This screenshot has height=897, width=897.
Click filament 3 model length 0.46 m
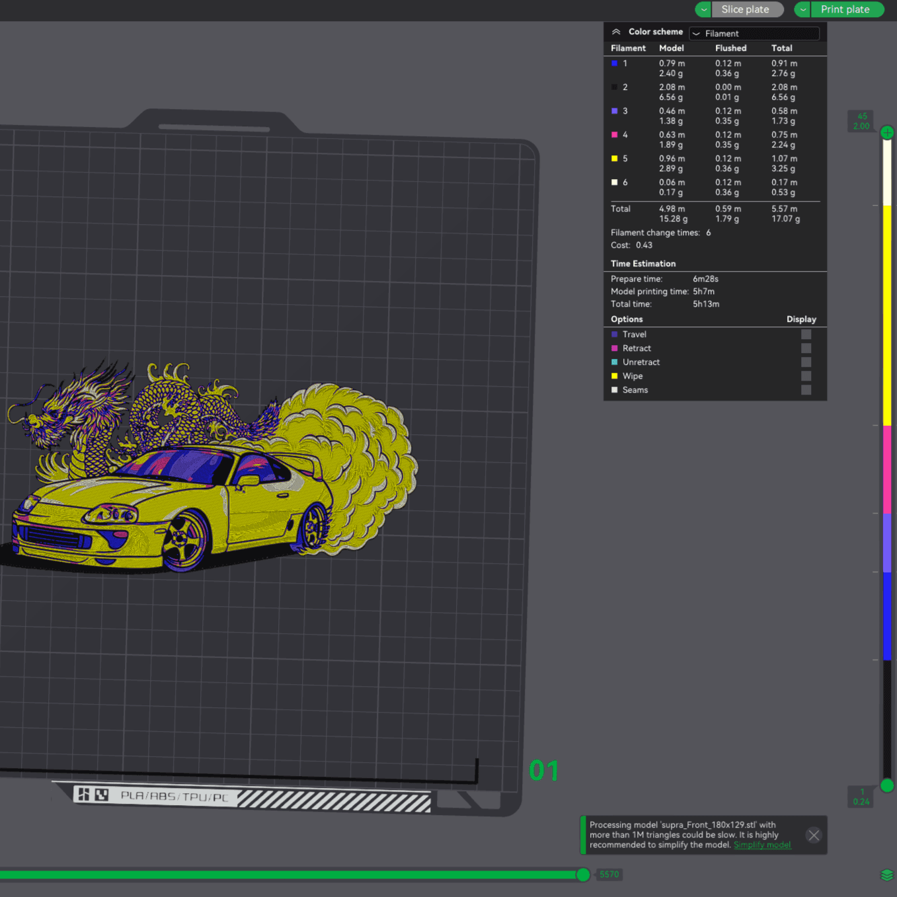tap(672, 111)
